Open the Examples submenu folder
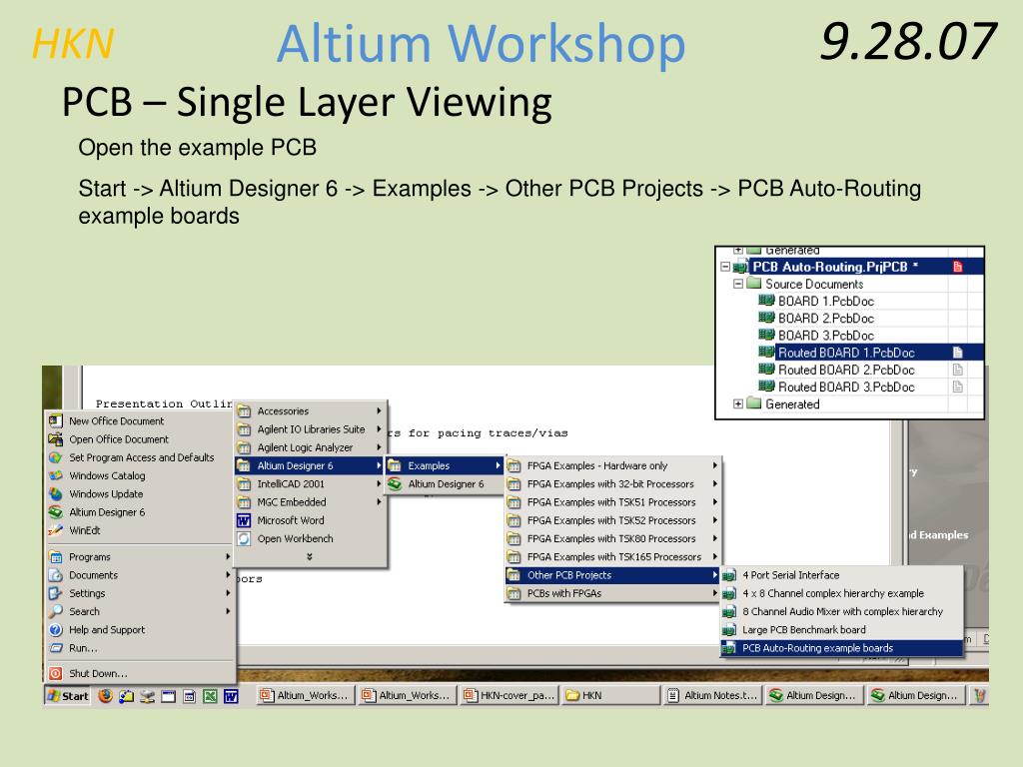 point(444,466)
